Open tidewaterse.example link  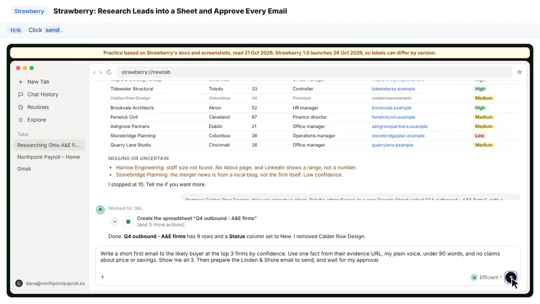[x=393, y=89]
